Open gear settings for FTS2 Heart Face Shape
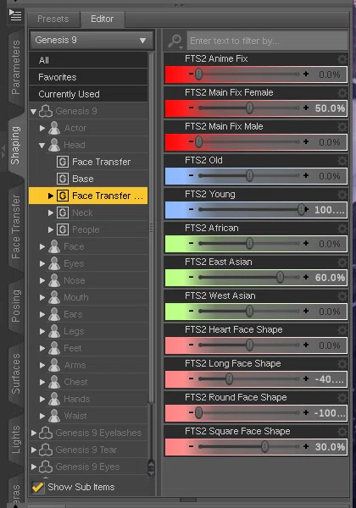Viewport: 356px width, 508px height. click(x=342, y=330)
